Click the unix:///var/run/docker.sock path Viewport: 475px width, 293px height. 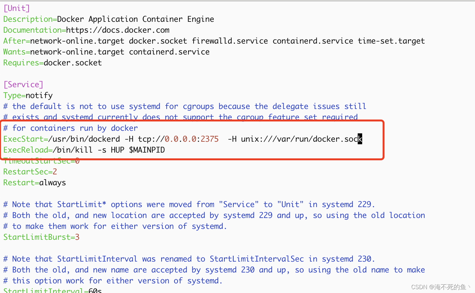(302, 139)
